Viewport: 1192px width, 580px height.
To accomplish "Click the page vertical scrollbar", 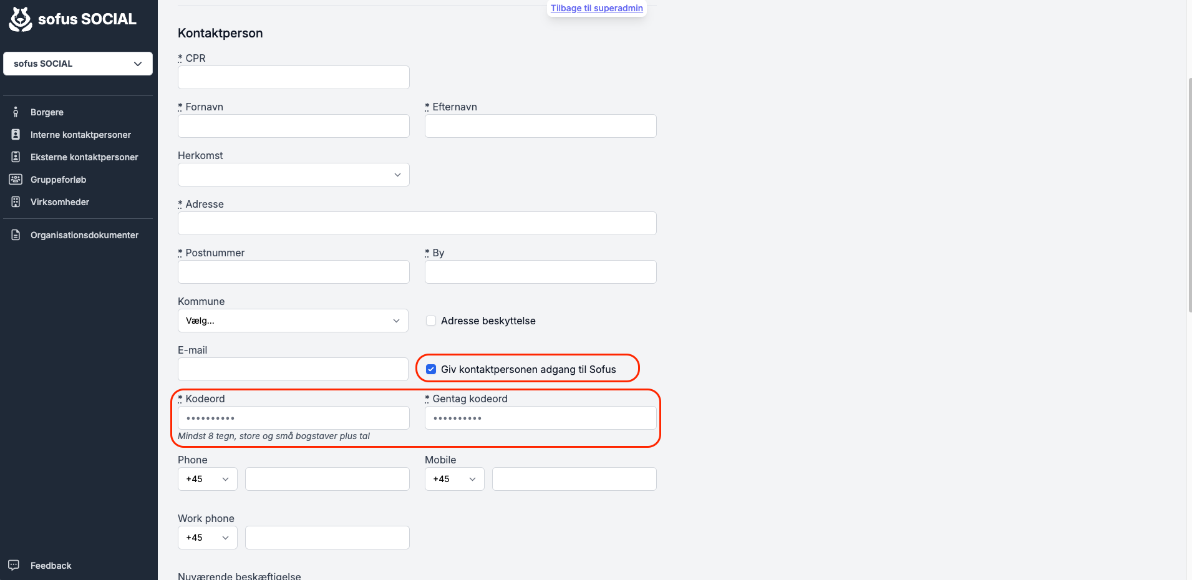I will click(1190, 195).
